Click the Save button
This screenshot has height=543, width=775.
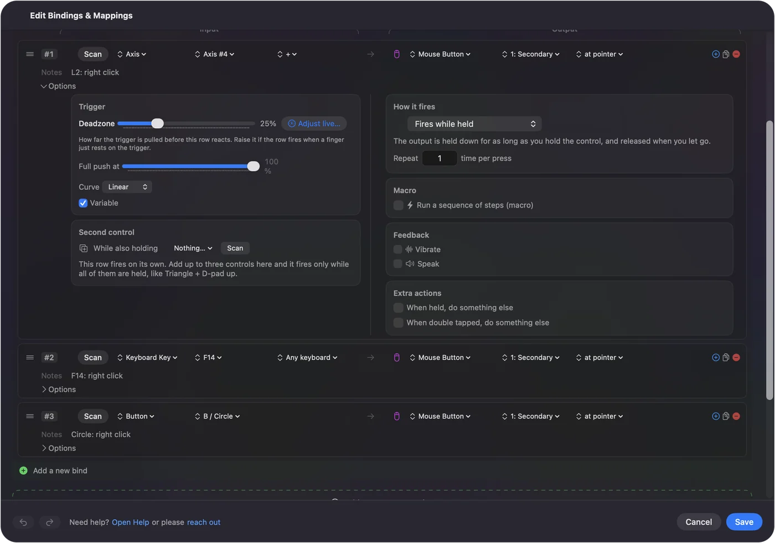tap(744, 522)
